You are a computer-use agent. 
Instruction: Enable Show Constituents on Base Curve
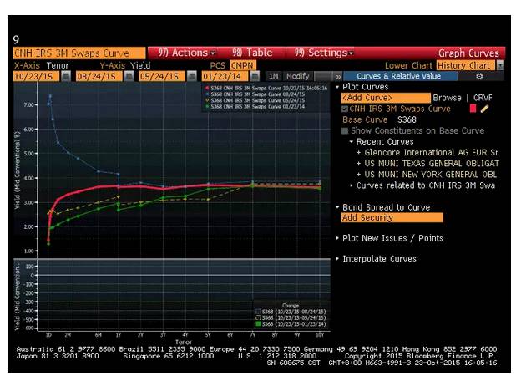[x=345, y=131]
